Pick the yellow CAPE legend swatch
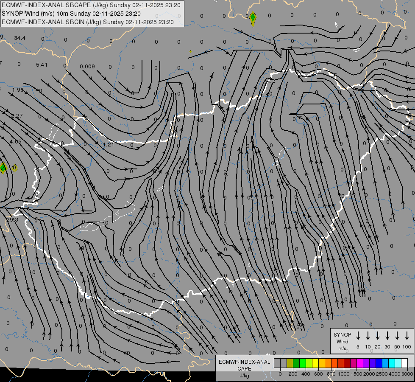The width and height of the screenshot is (415, 382). click(x=315, y=363)
